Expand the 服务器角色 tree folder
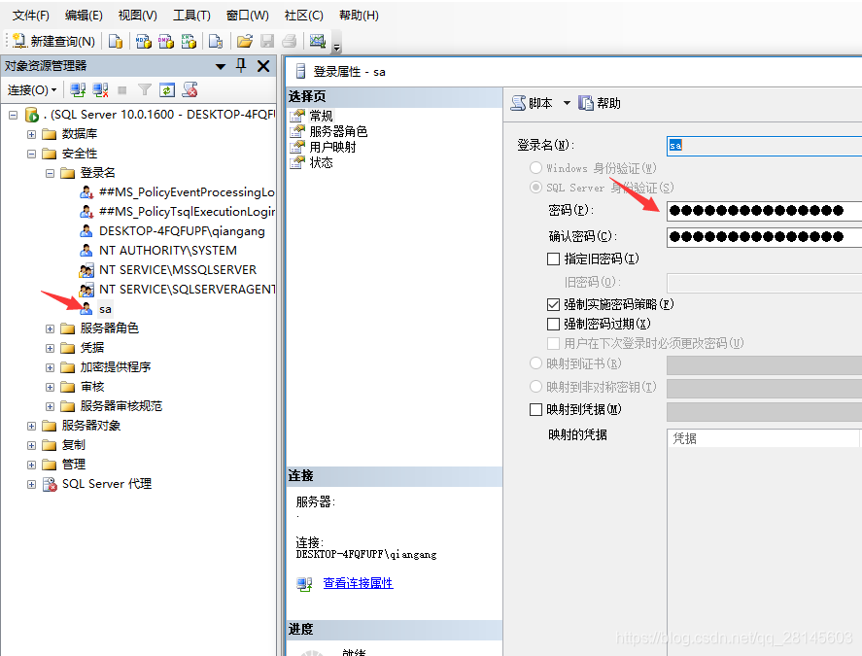Image resolution: width=862 pixels, height=656 pixels. [50, 328]
